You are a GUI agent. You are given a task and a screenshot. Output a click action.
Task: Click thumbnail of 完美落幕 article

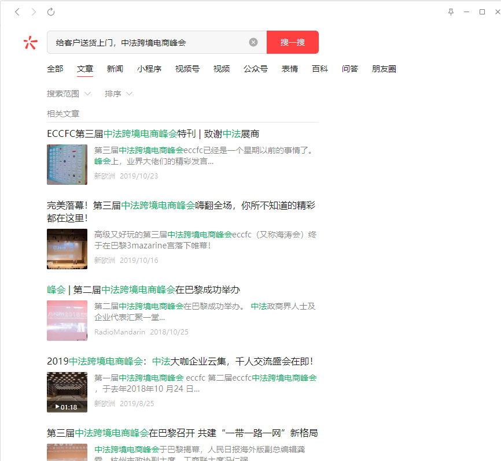(67, 249)
